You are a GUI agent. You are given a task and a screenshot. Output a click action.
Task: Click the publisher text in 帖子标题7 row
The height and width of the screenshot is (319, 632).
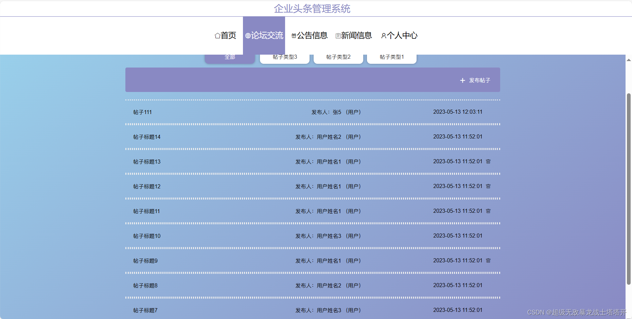(x=328, y=311)
